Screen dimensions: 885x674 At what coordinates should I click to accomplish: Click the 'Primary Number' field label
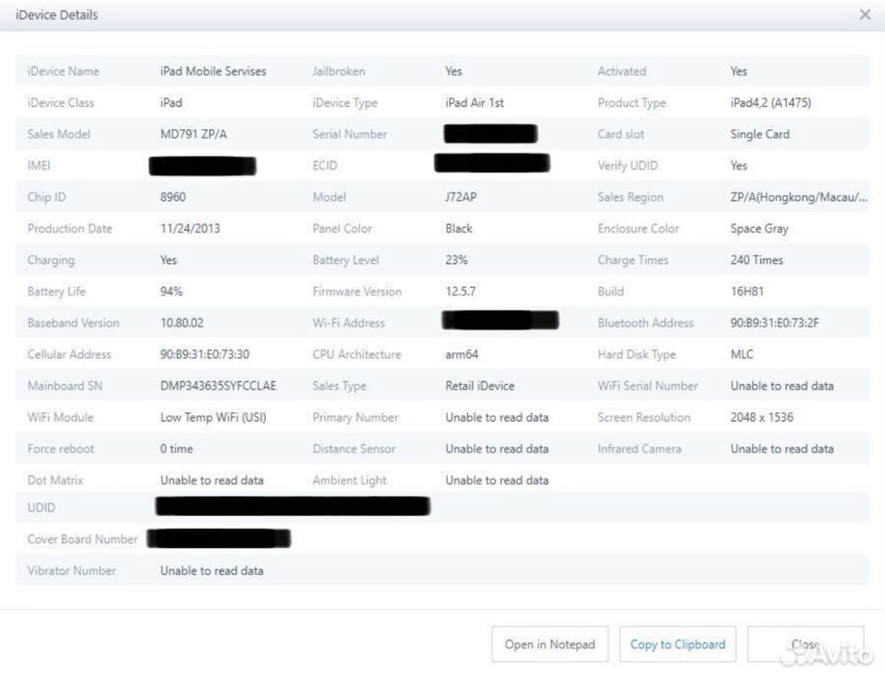pyautogui.click(x=355, y=418)
